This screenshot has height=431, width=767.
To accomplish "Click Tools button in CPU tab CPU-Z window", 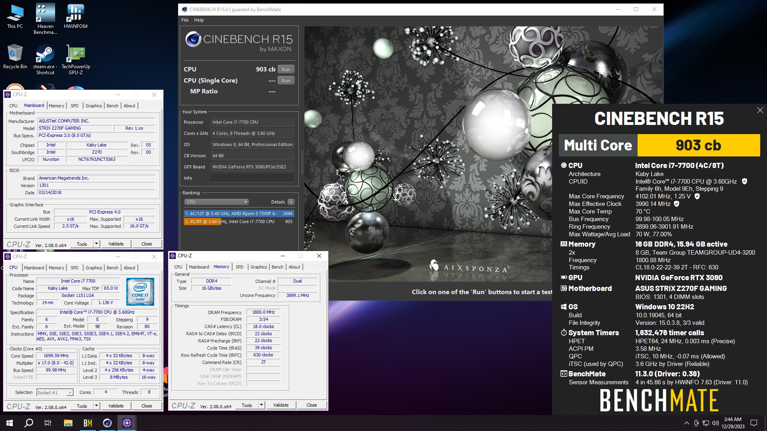I will (x=82, y=406).
